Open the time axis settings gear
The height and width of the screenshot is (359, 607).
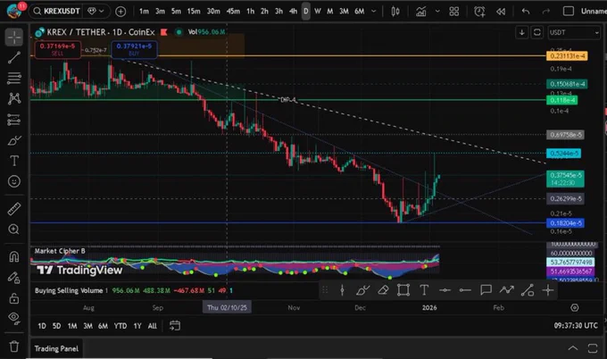575,307
